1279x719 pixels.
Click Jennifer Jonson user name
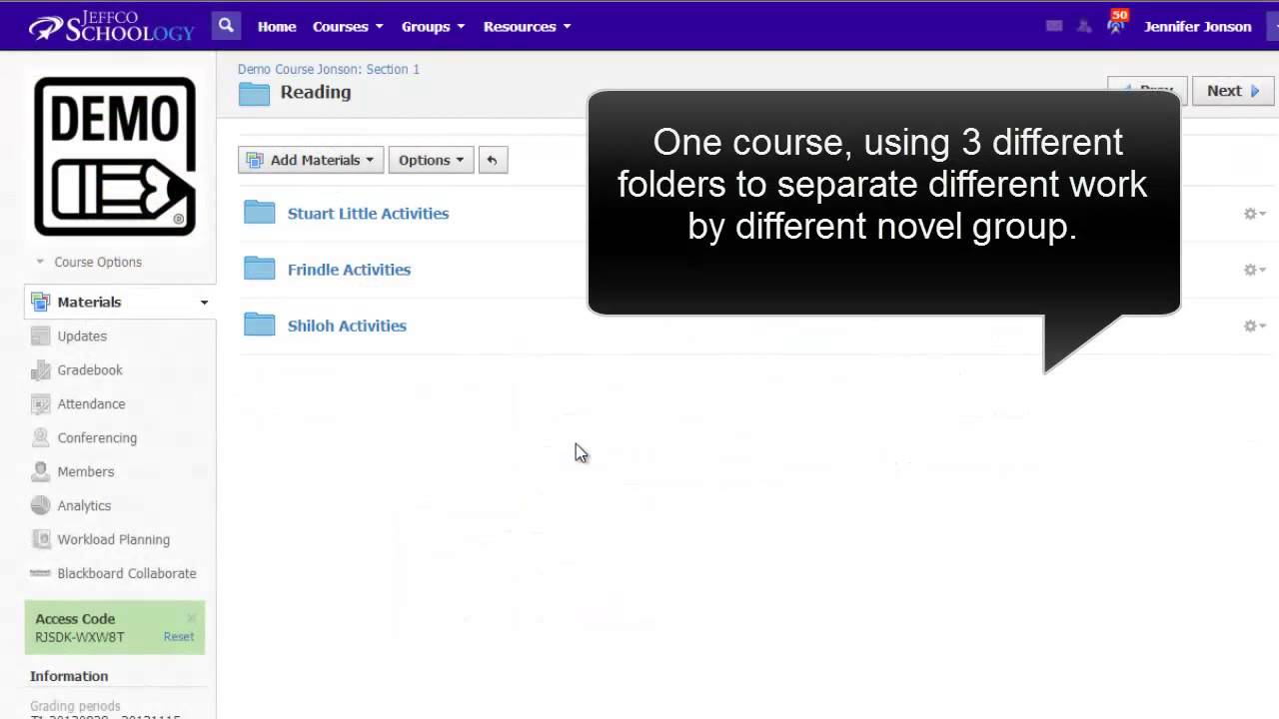1197,27
